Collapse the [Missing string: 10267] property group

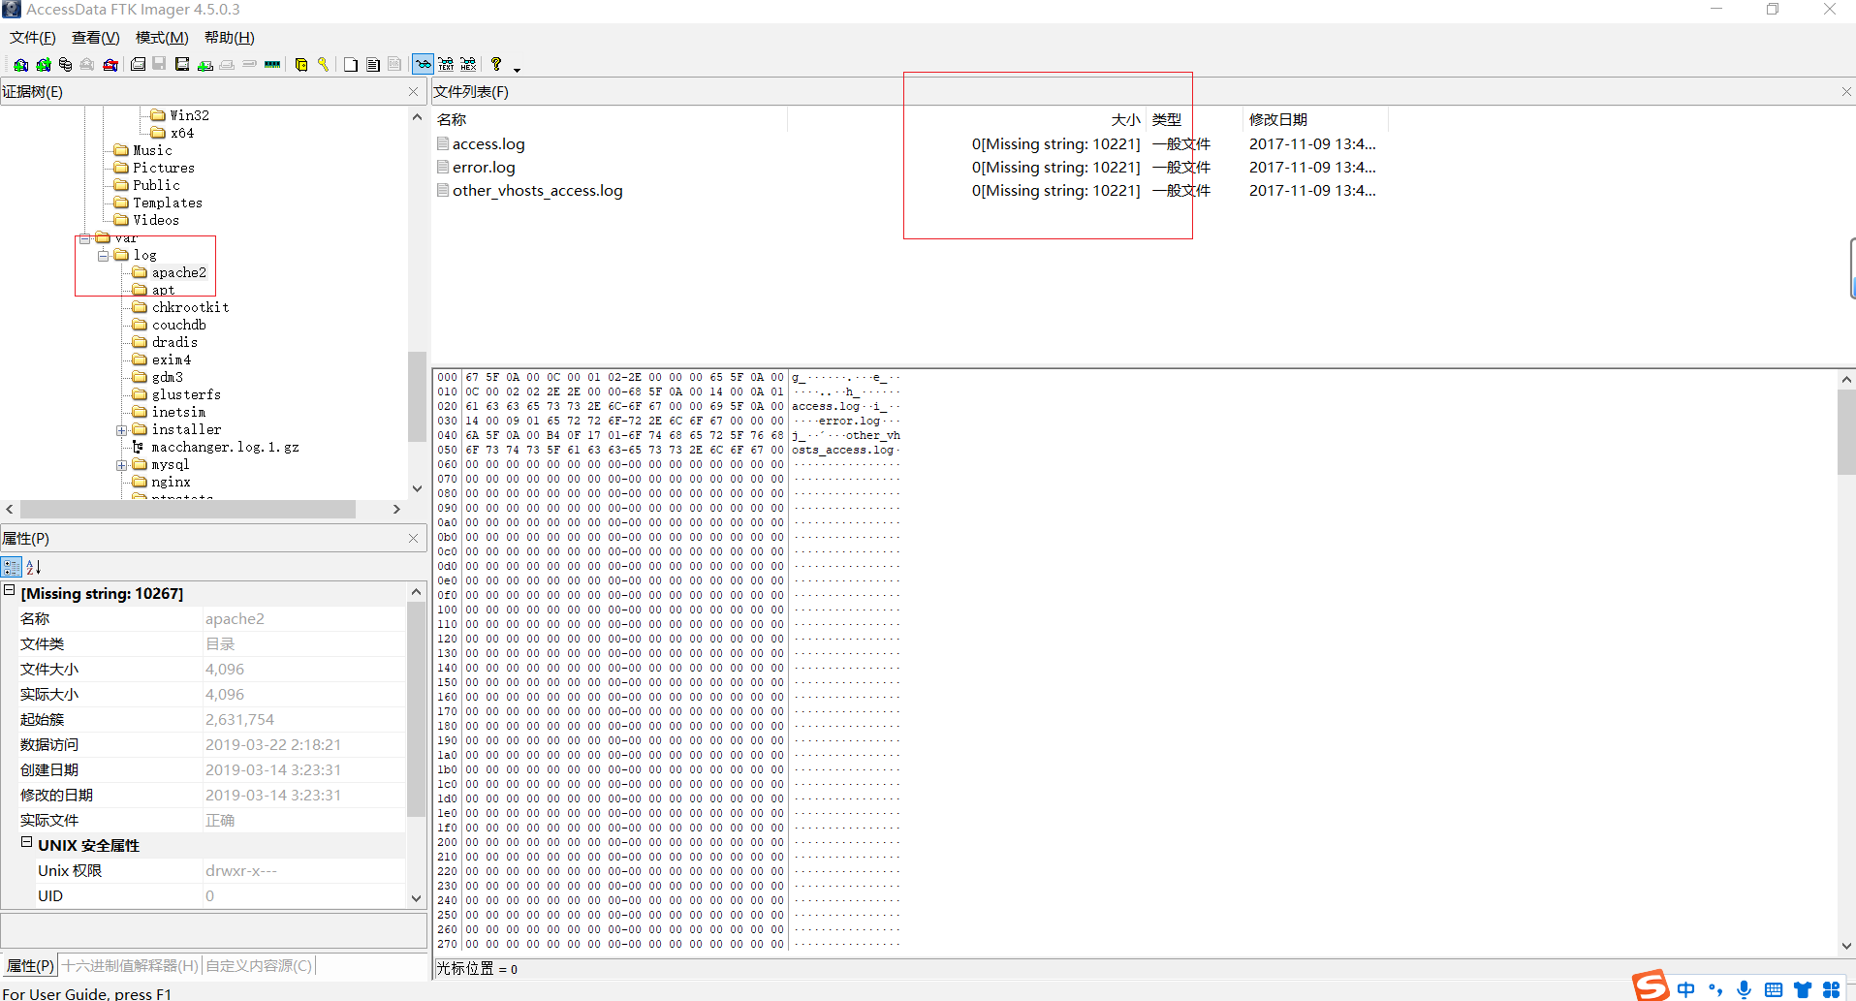coord(10,590)
